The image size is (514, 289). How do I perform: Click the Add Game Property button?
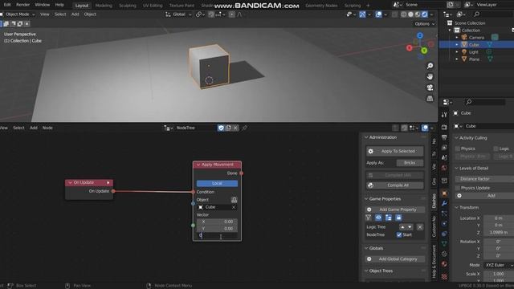coord(394,210)
